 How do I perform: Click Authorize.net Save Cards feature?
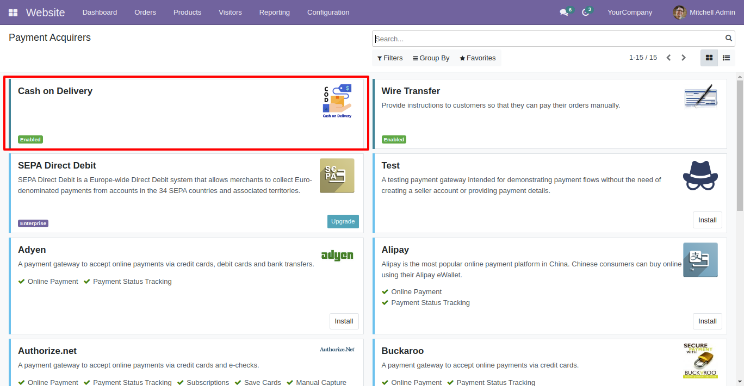click(258, 383)
